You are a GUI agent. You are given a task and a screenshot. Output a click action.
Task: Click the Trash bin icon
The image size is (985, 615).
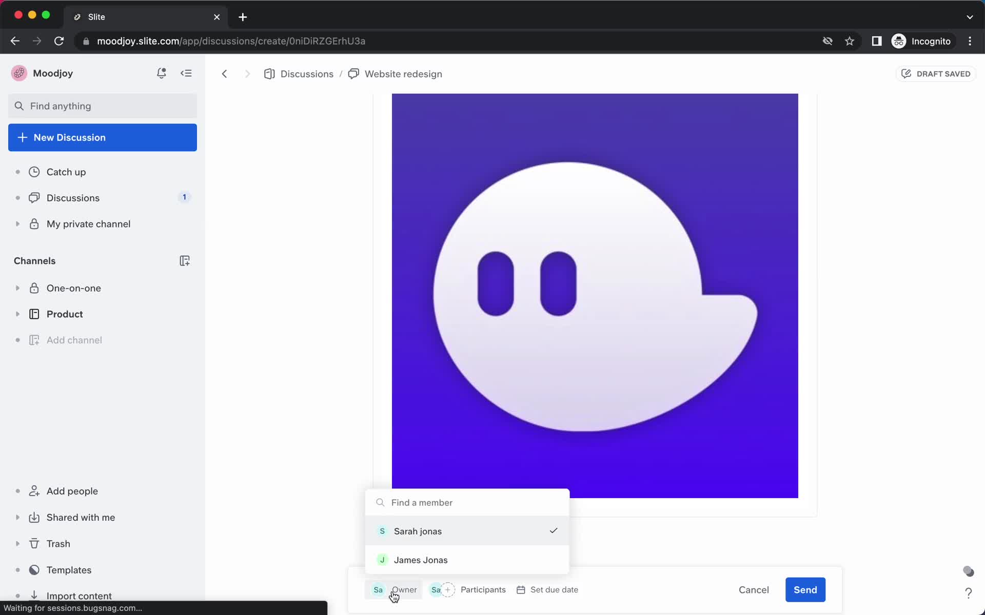pyautogui.click(x=34, y=544)
